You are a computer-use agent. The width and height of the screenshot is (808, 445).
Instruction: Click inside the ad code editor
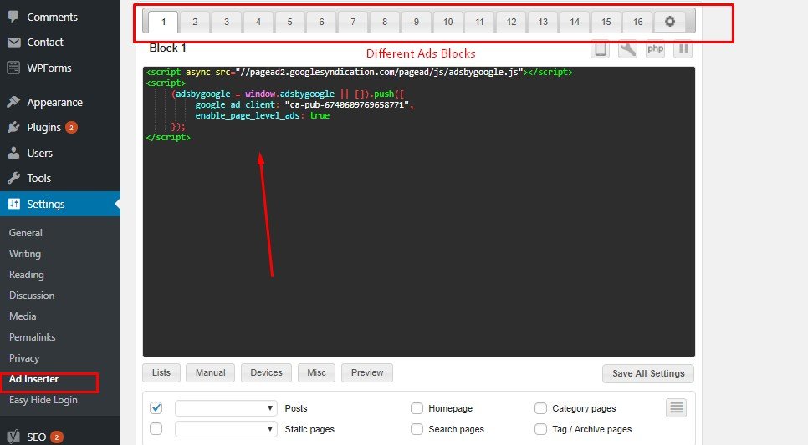pos(419,211)
